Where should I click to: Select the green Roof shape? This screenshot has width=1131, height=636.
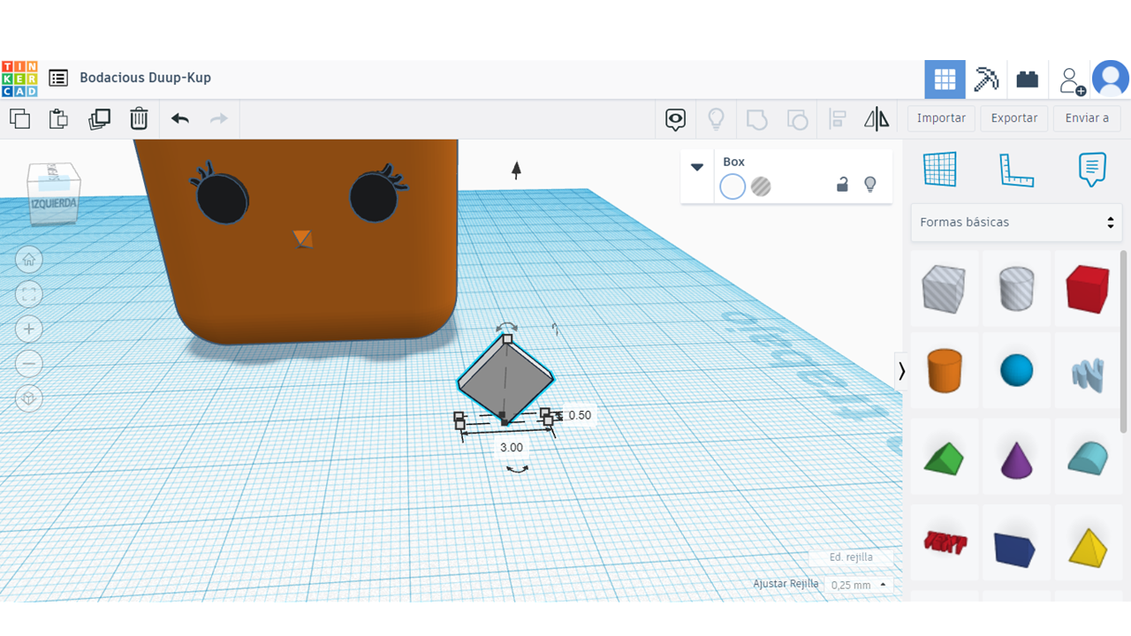tap(944, 459)
